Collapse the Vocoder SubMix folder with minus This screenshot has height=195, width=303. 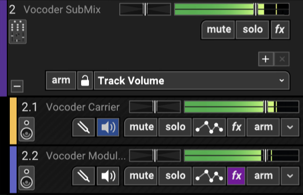17,86
